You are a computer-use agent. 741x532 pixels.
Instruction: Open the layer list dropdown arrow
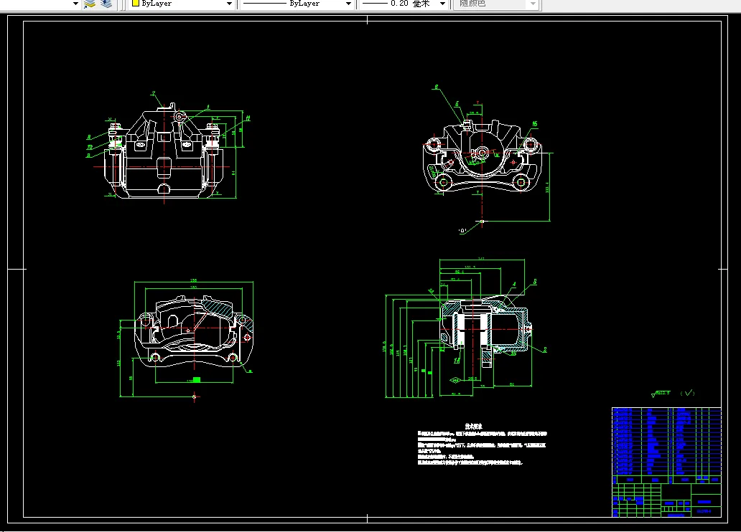click(x=75, y=4)
